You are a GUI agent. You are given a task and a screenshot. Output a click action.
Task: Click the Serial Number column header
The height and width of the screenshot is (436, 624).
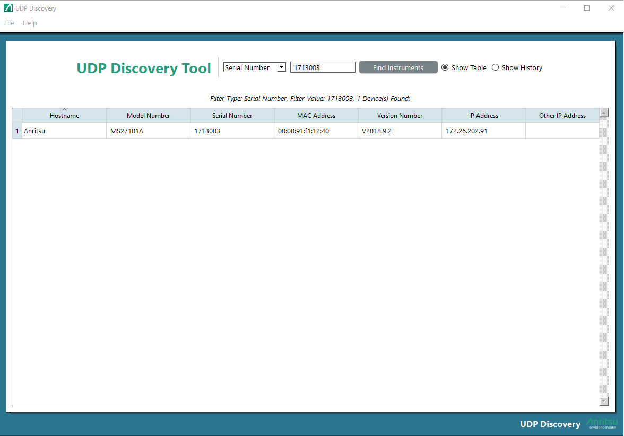point(232,116)
